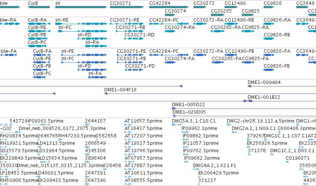Click EST label EK256926.5prime

[x=267, y=143]
